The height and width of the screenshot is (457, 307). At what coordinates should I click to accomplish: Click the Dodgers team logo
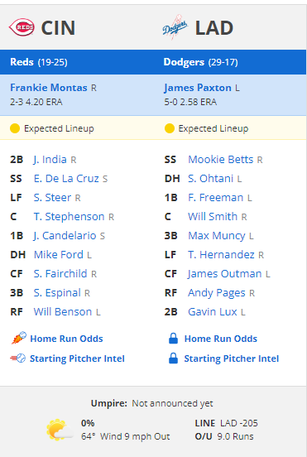coord(175,27)
